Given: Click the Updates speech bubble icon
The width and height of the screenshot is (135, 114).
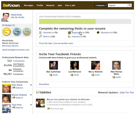Looking at the screenshot, I should [38, 92].
